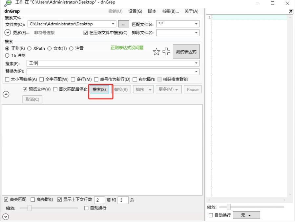Enable 多行(M) checkbox
Viewport: 295px width, 222px height.
point(73,79)
